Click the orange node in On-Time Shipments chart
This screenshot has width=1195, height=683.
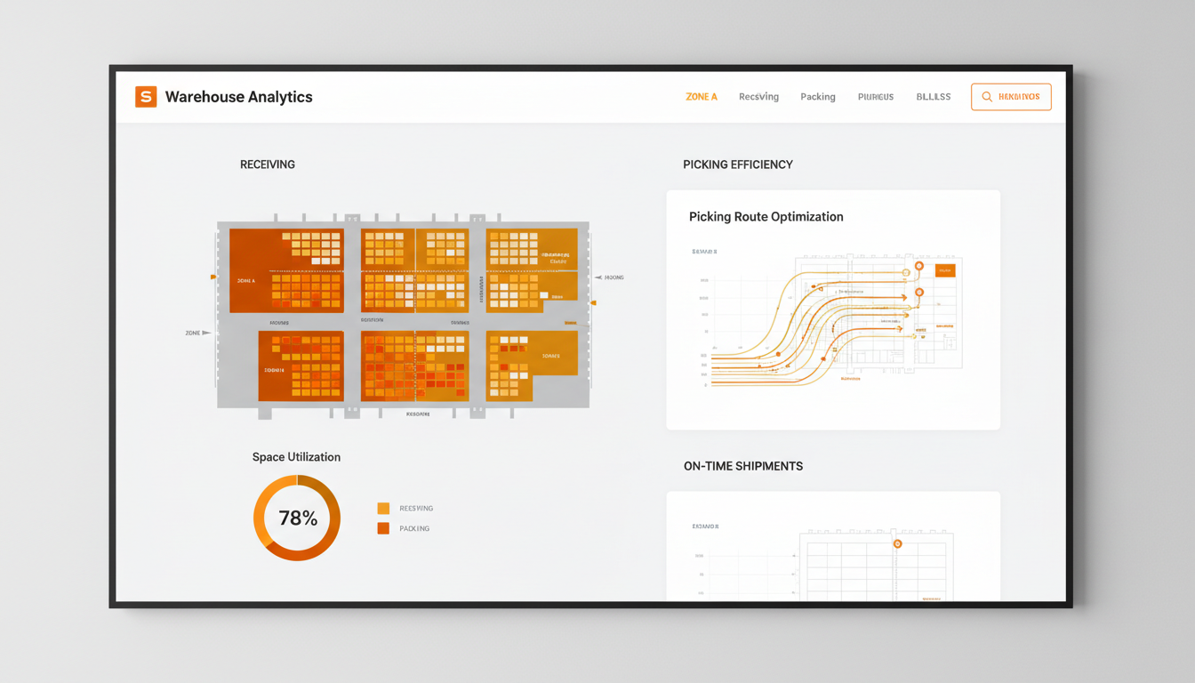pos(899,544)
